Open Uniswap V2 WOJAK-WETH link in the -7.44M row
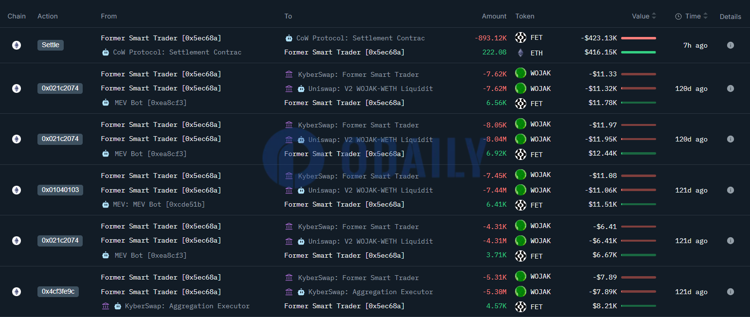 pos(371,190)
